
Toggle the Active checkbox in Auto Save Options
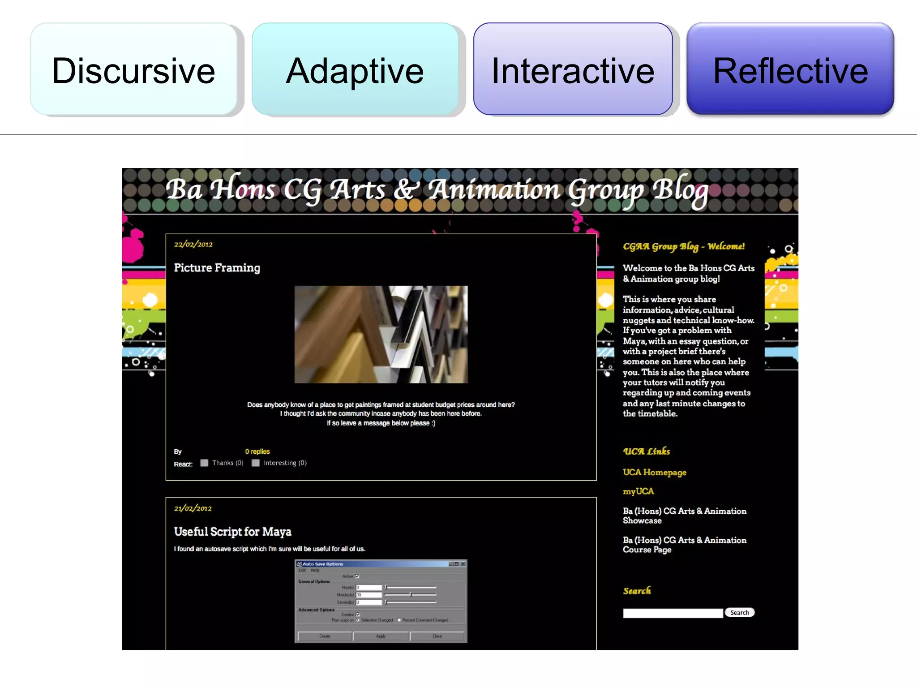[357, 576]
